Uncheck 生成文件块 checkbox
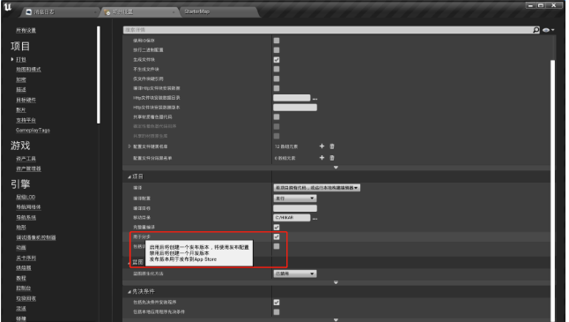This screenshot has height=322, width=569. coord(277,60)
